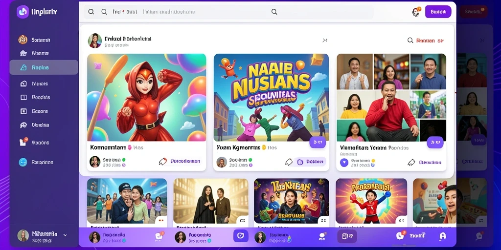
Task: Click the user avatar at bottom of sidebar
Action: click(23, 236)
